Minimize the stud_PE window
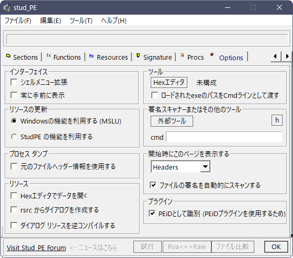Image resolution: width=293 pixels, height=258 pixels. click(228, 7)
